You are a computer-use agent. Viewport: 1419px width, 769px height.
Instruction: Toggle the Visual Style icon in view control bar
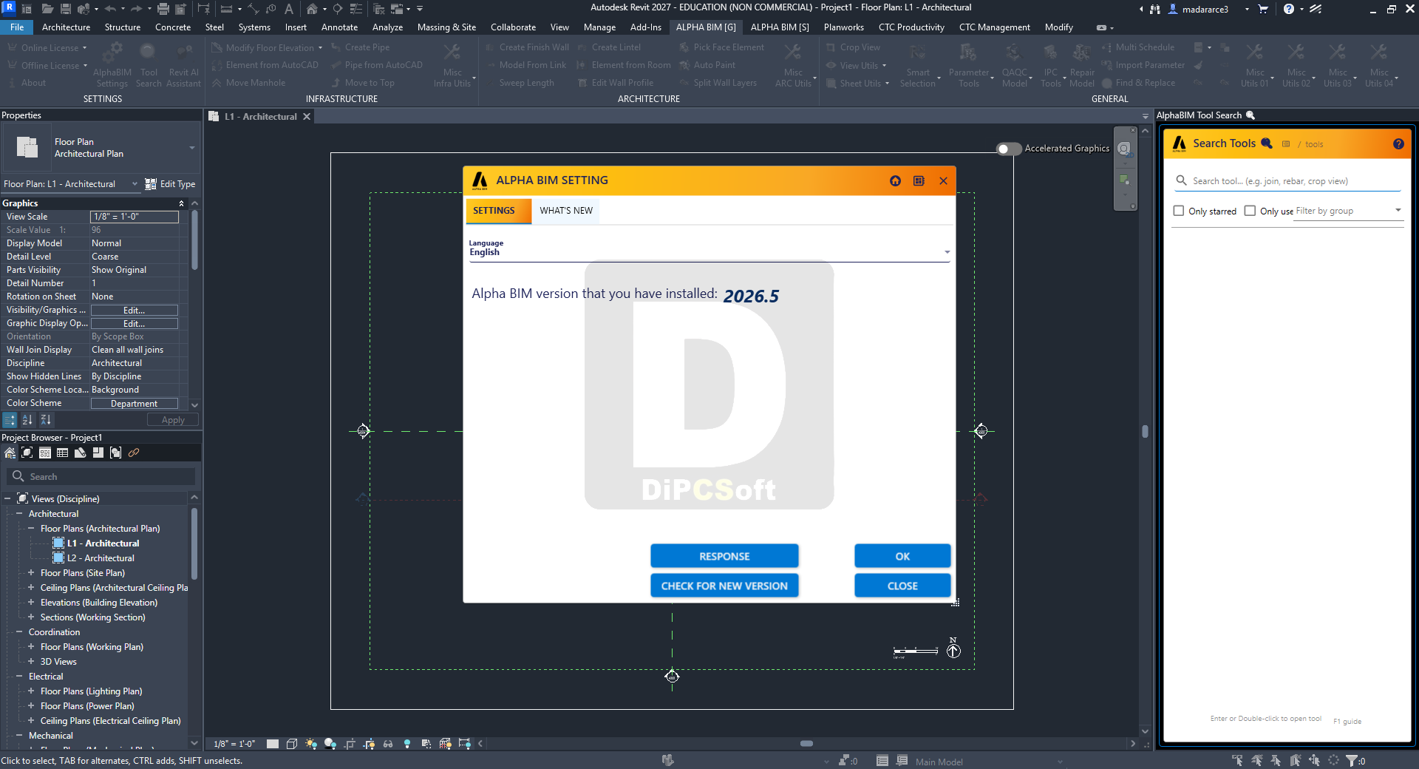click(292, 744)
